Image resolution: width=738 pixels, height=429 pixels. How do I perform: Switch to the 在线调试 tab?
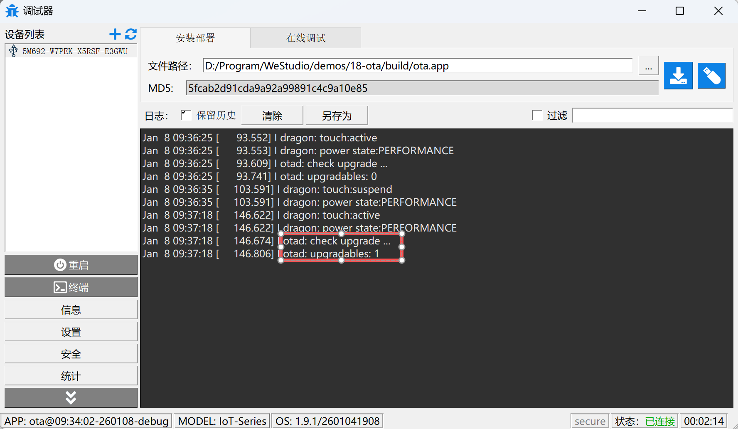pyautogui.click(x=305, y=37)
